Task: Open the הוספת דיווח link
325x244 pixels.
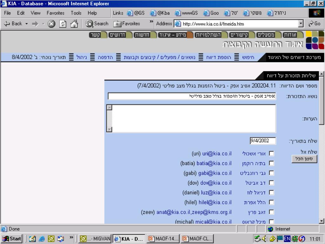Action: 219,57
